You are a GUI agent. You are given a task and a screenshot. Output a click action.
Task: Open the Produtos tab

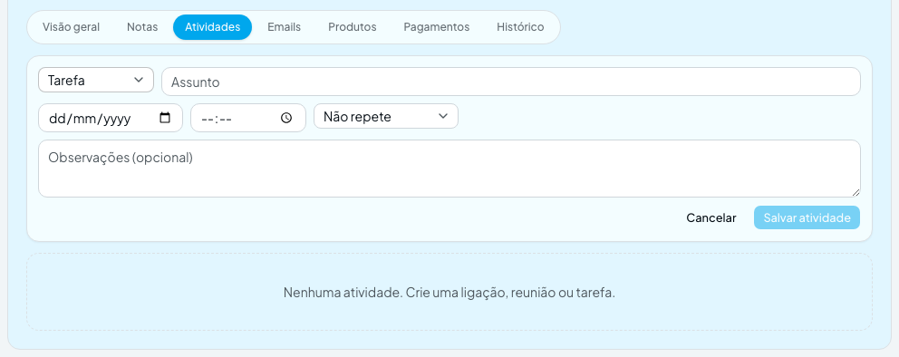coord(352,27)
